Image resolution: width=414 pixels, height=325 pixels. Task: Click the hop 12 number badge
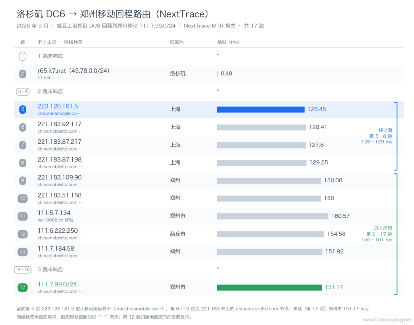pos(23,234)
